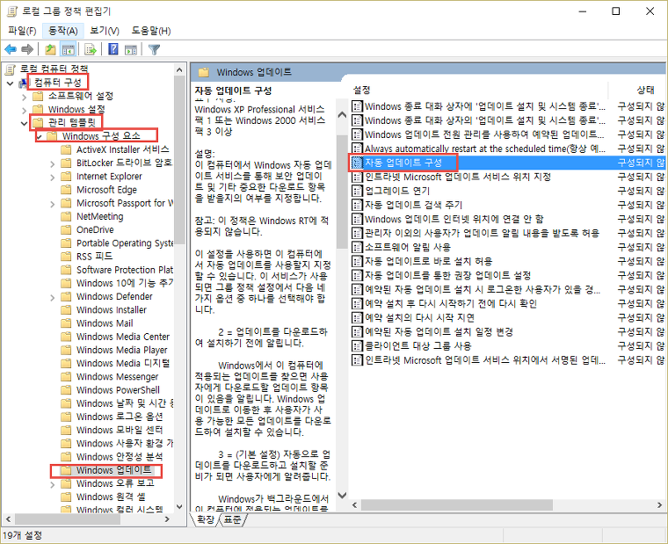Click the Forward arrow toolbar icon
668x544 pixels.
pyautogui.click(x=27, y=49)
